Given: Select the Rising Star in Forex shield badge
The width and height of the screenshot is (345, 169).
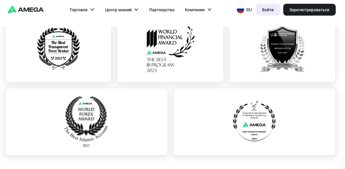Looking at the screenshot, I should (282, 49).
